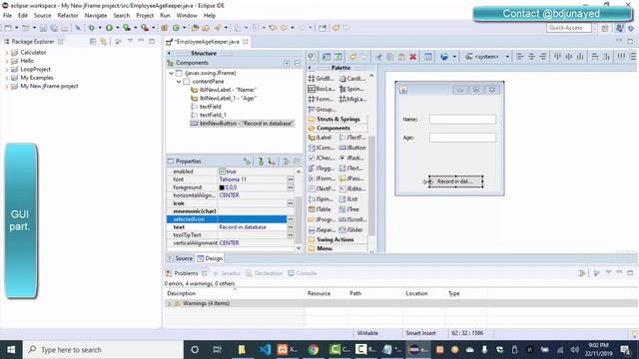Toggle the enabled property checkbox
The height and width of the screenshot is (359, 639).
[x=222, y=172]
